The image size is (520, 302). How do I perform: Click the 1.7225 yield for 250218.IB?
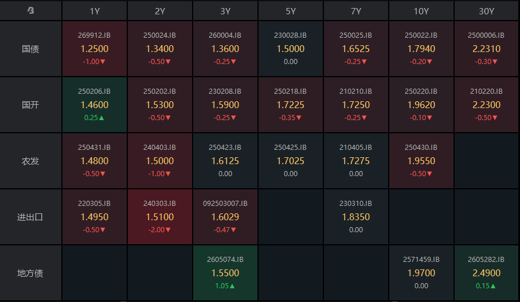coord(291,105)
